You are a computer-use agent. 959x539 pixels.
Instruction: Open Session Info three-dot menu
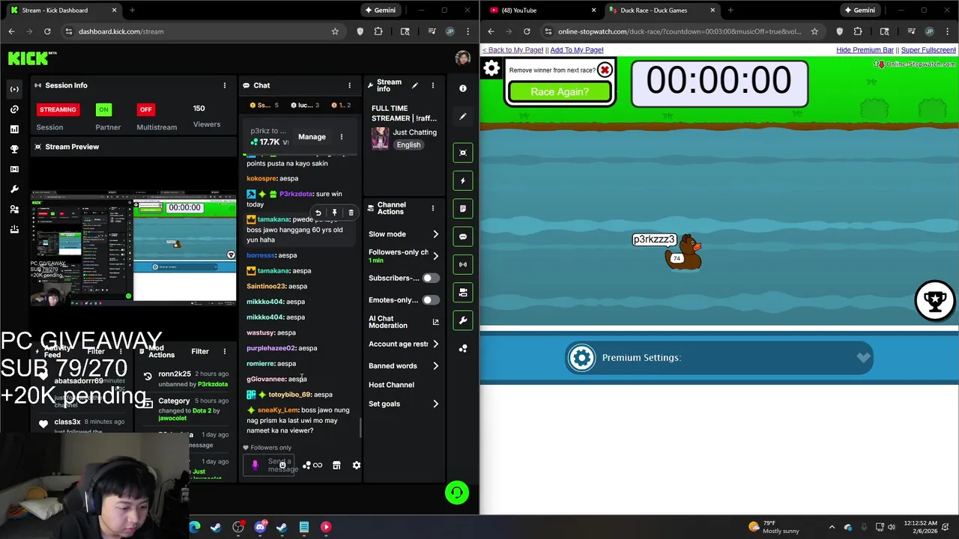[224, 85]
